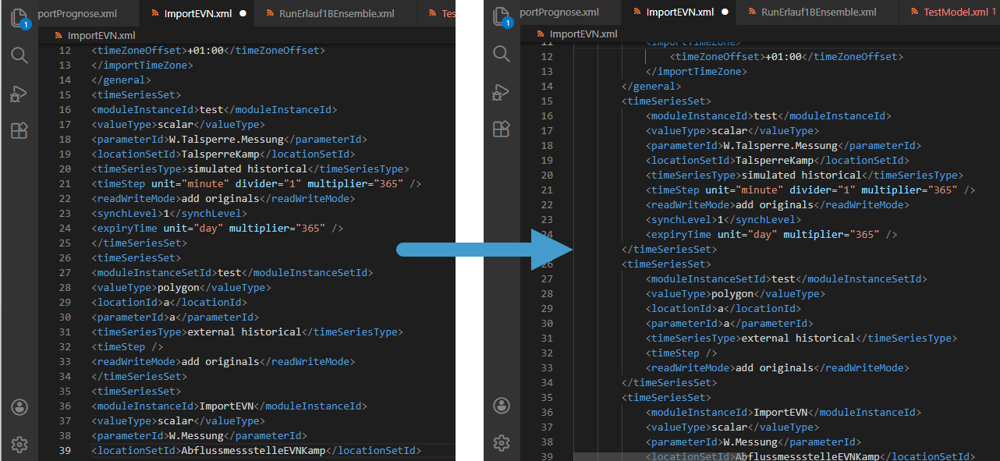Click the expiryTime unit="day" line in the left window
The width and height of the screenshot is (1000, 461).
click(218, 228)
